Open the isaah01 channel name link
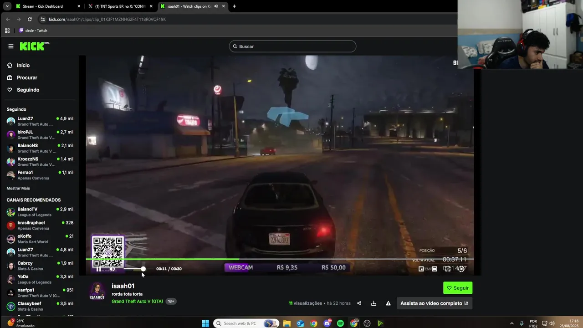 coord(123,286)
